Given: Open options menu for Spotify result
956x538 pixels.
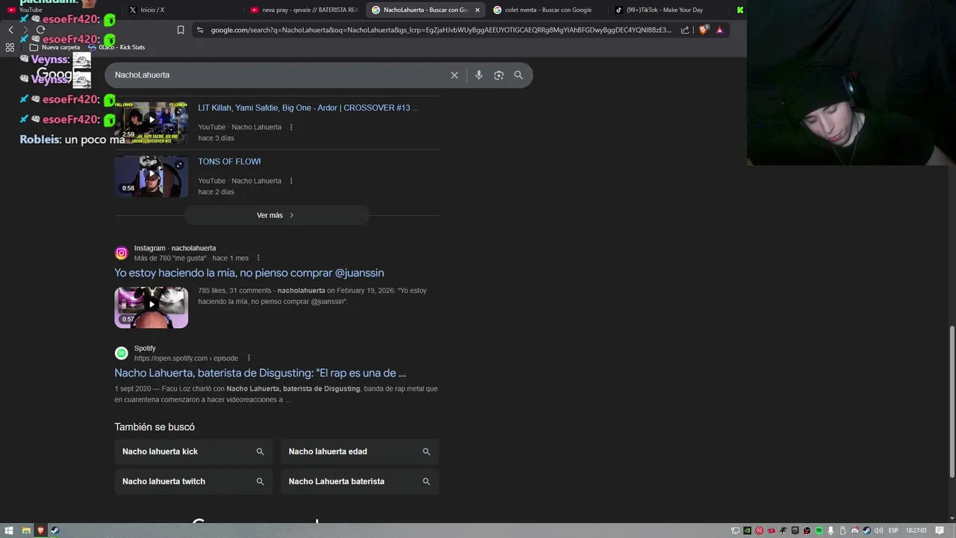Looking at the screenshot, I should pyautogui.click(x=249, y=358).
